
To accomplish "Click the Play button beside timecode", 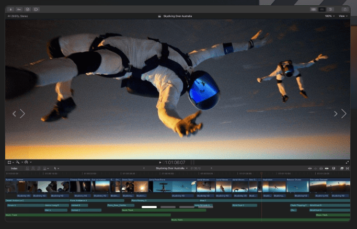I will click(x=160, y=163).
